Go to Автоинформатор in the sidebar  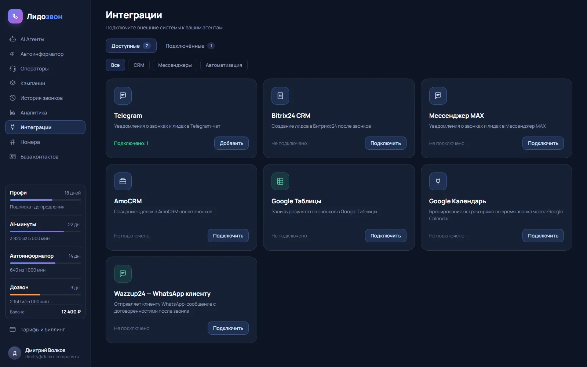[45, 54]
